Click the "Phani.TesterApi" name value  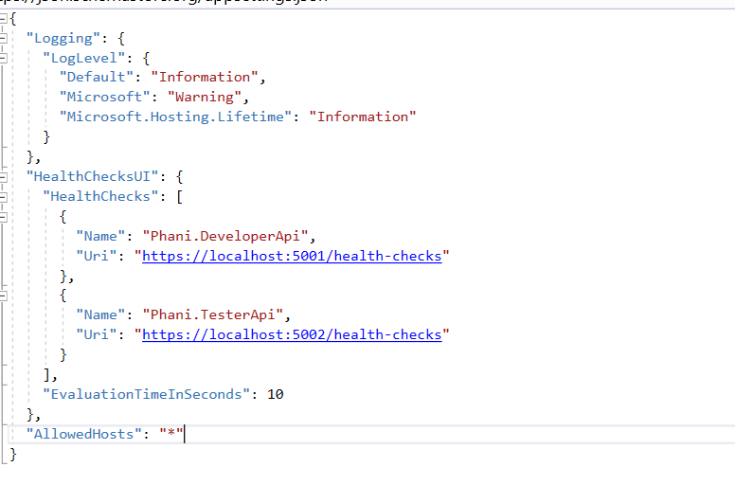coord(212,315)
